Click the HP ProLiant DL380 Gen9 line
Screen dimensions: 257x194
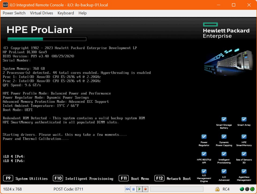coord(25,52)
